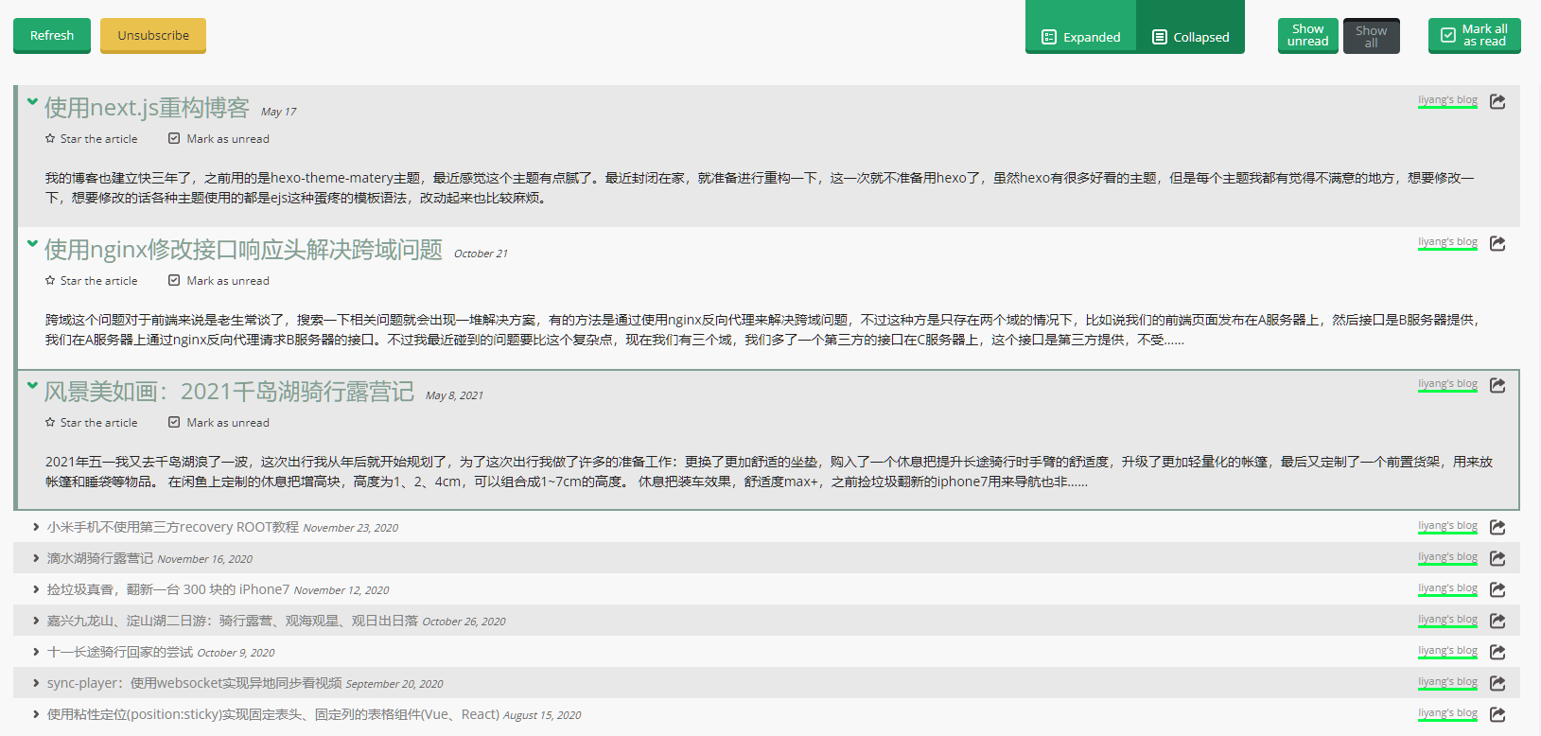Mark 使用next.js重构博客 as unread

[x=219, y=138]
